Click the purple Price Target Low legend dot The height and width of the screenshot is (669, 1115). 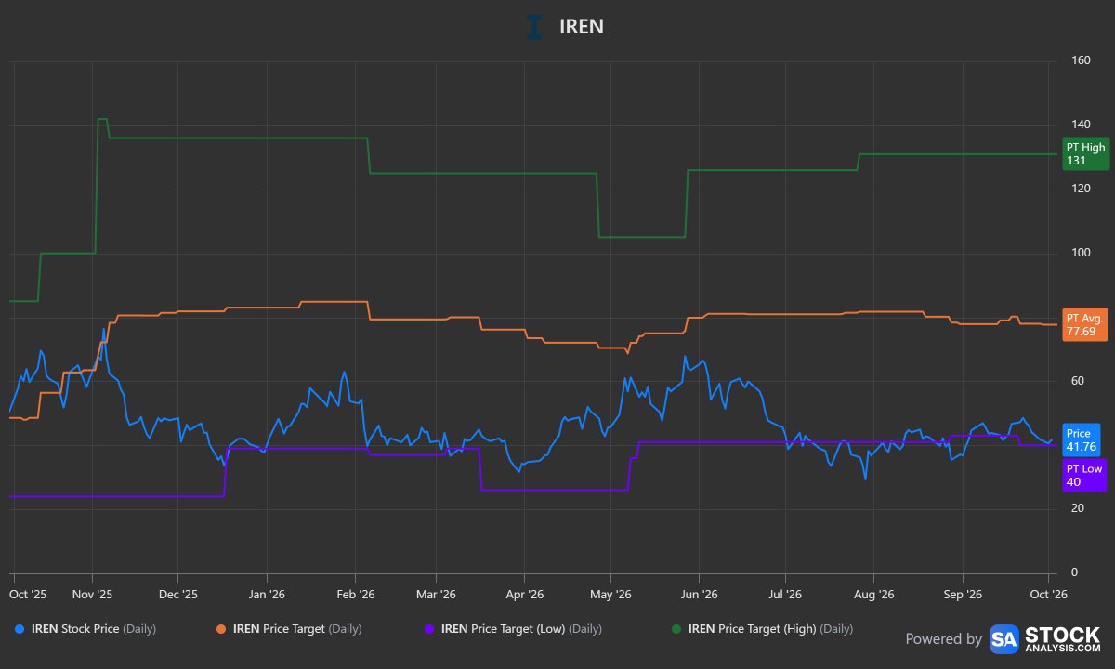[429, 630]
